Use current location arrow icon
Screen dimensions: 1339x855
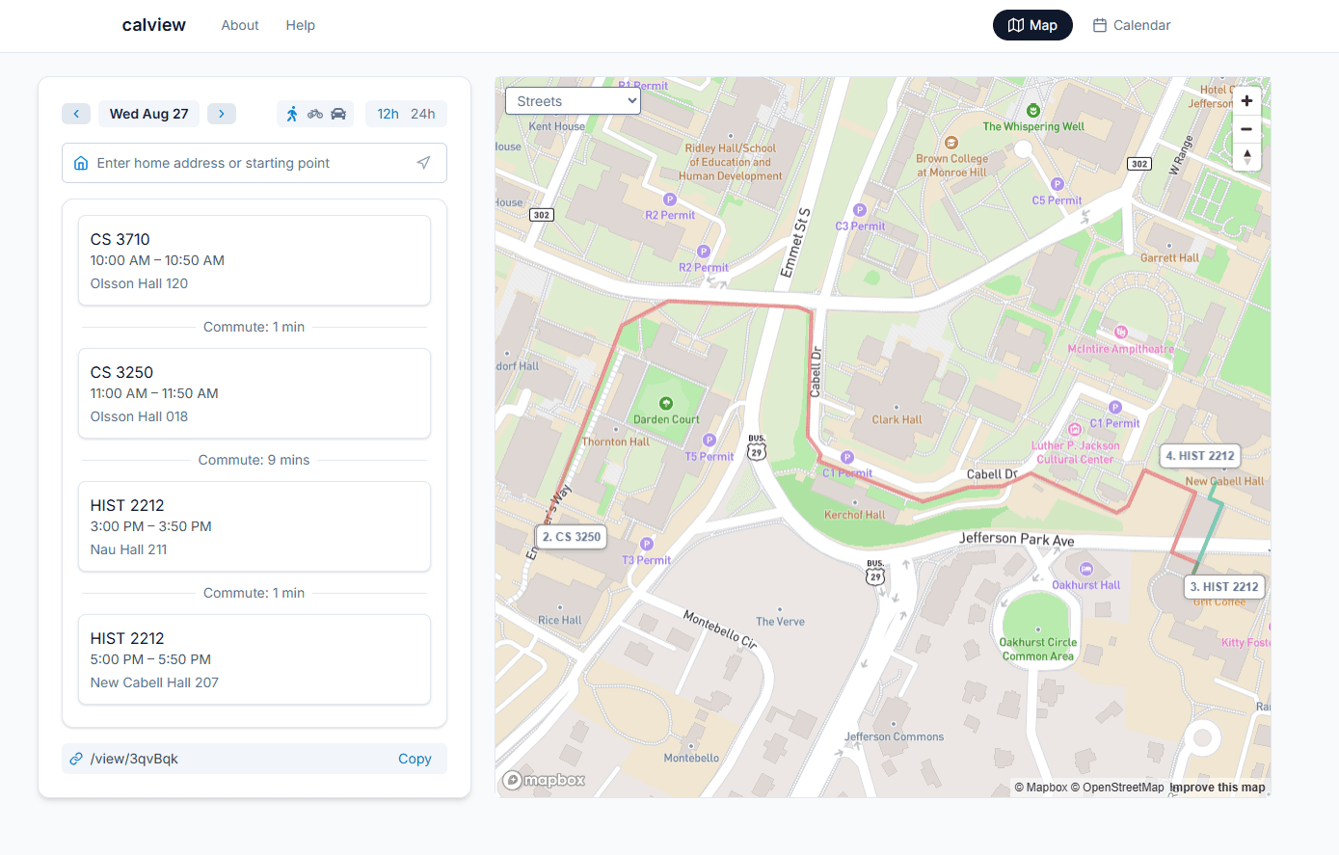click(x=423, y=163)
